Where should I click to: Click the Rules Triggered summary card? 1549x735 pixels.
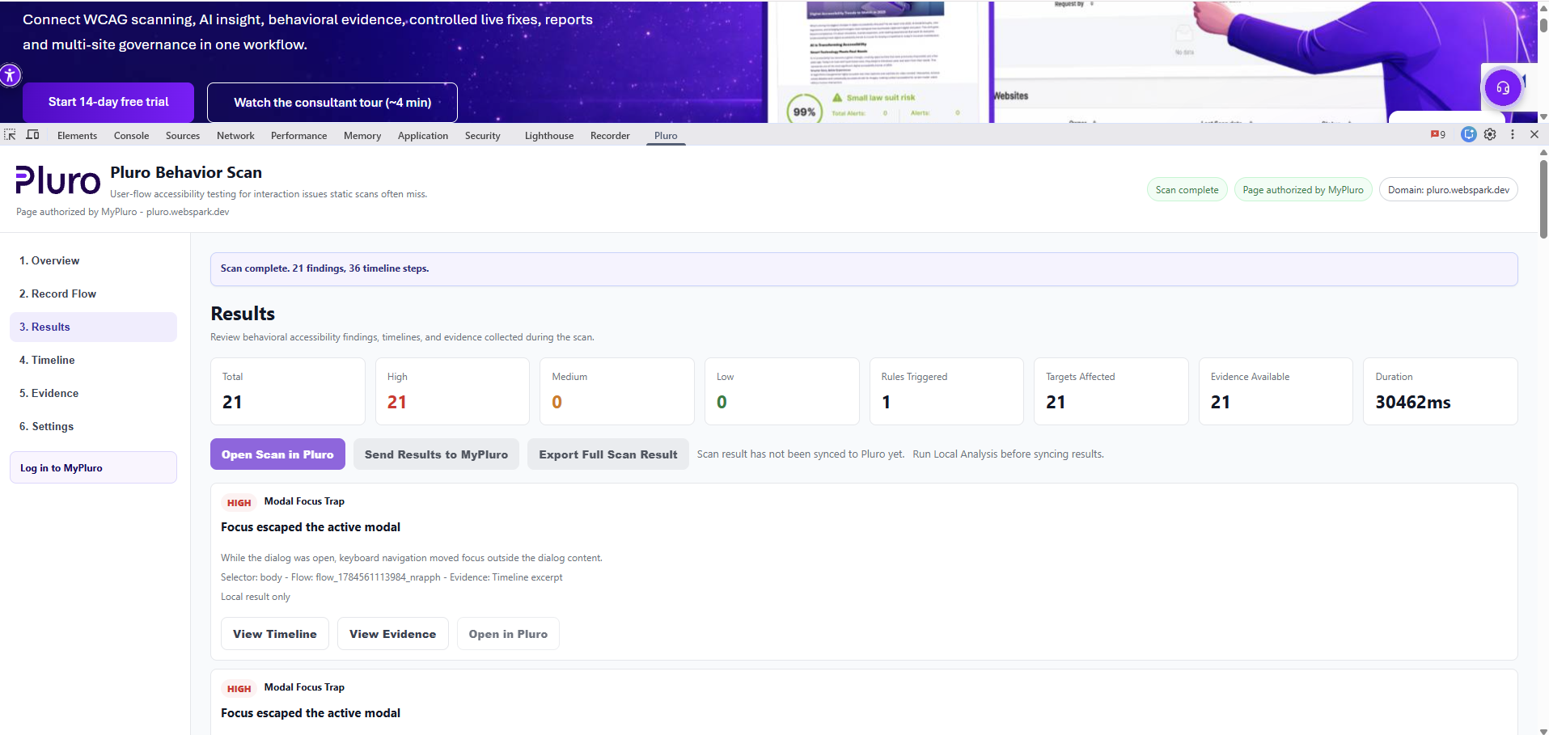[946, 391]
